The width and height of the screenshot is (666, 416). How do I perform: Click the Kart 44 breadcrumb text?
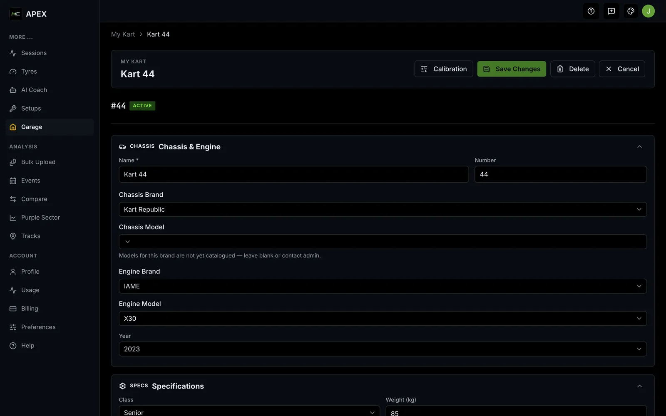click(158, 34)
